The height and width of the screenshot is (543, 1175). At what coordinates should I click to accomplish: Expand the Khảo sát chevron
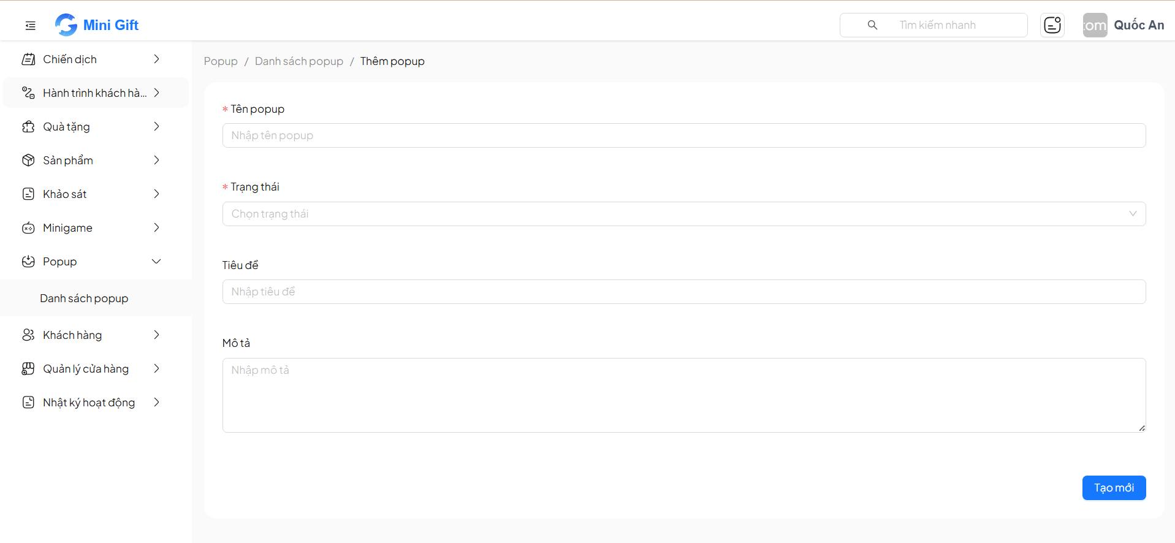[156, 194]
